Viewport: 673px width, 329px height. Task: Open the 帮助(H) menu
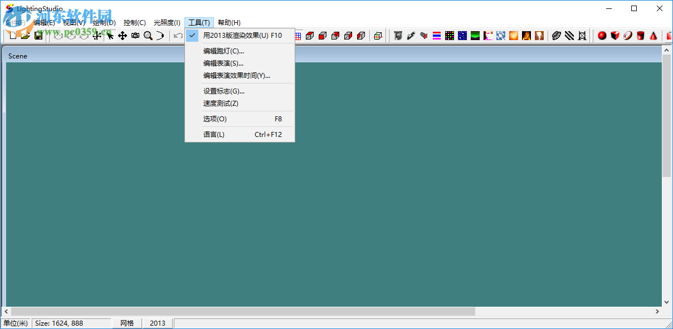pos(228,22)
